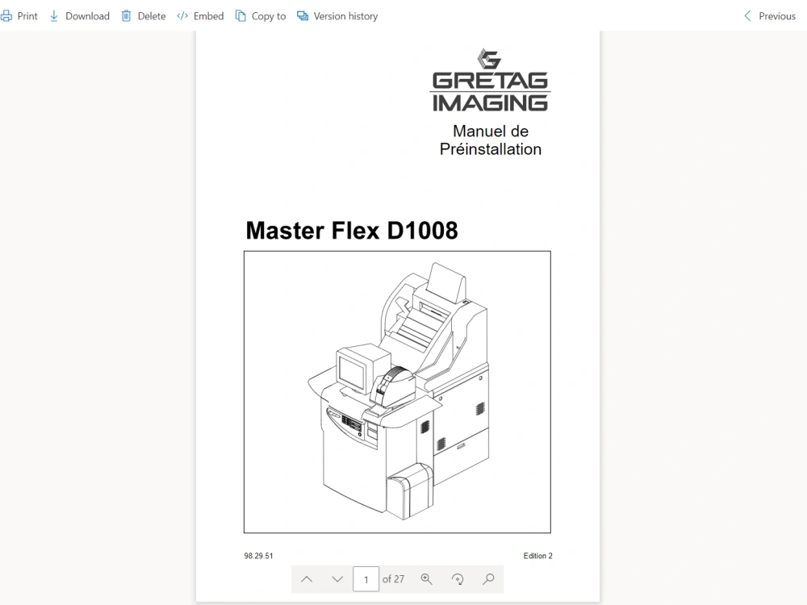Open the Embed option

pyautogui.click(x=200, y=16)
